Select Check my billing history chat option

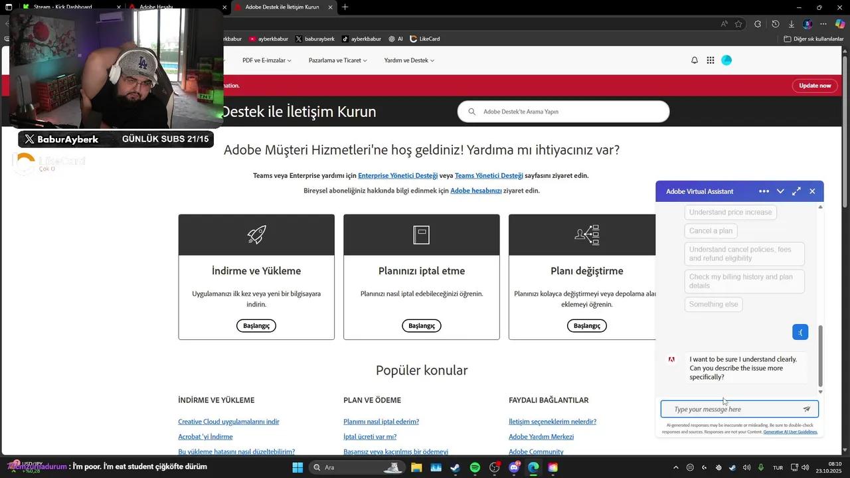744,281
